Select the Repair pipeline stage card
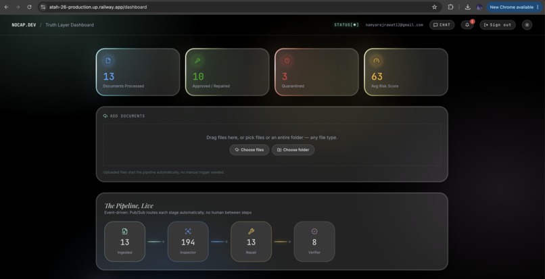The width and height of the screenshot is (545, 279). [x=251, y=241]
